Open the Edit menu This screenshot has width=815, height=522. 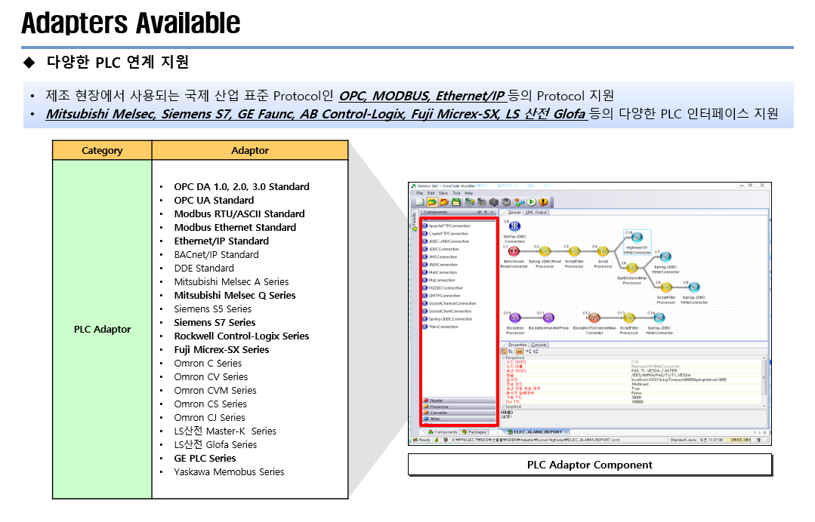pyautogui.click(x=431, y=193)
